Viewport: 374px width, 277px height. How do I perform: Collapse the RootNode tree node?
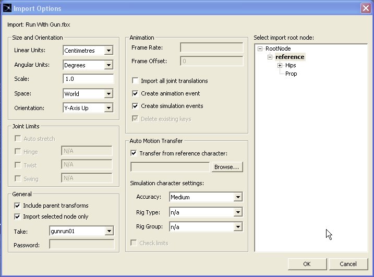click(260, 49)
